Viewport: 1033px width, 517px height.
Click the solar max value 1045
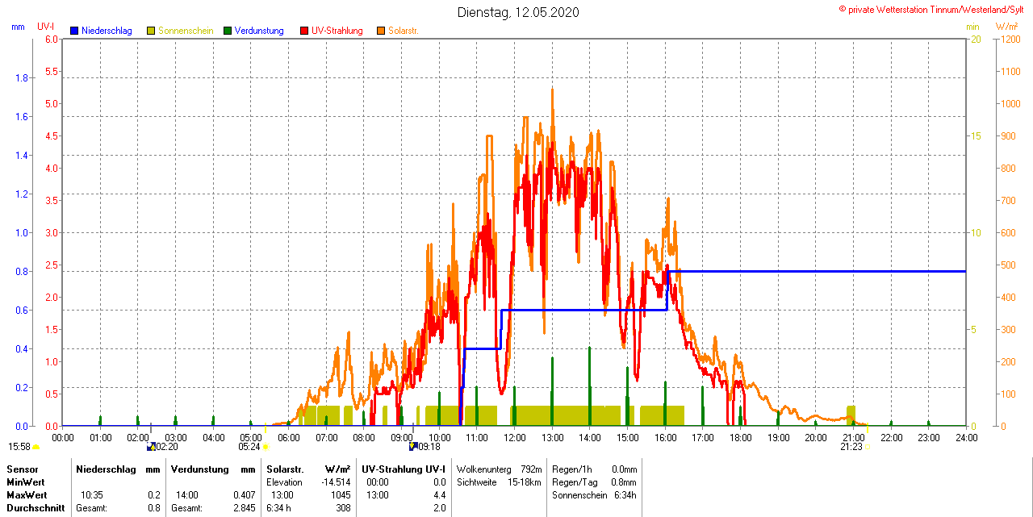coord(341,494)
